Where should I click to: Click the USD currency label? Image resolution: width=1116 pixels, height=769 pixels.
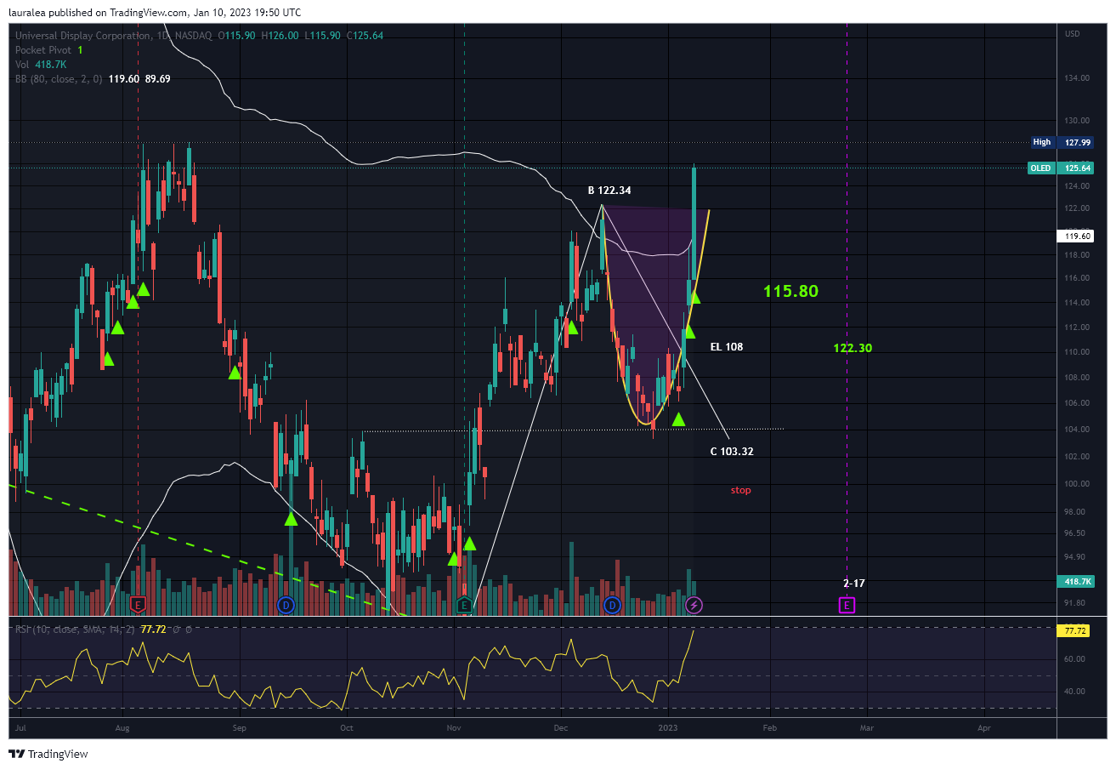[1072, 34]
